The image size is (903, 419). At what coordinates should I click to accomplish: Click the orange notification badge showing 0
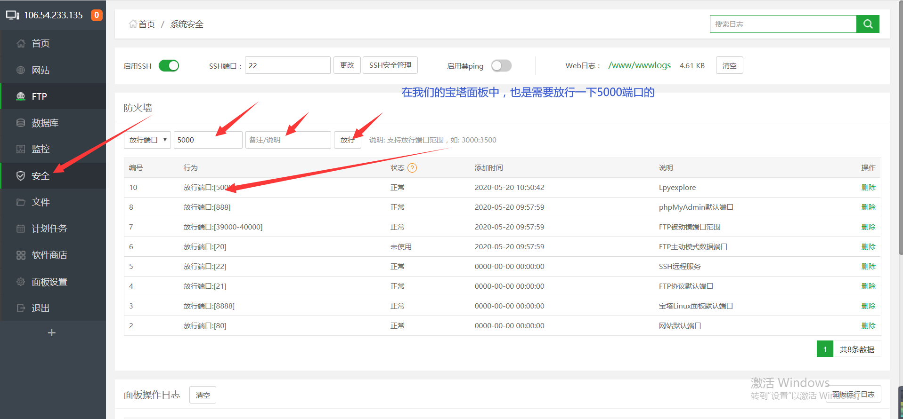tap(97, 15)
